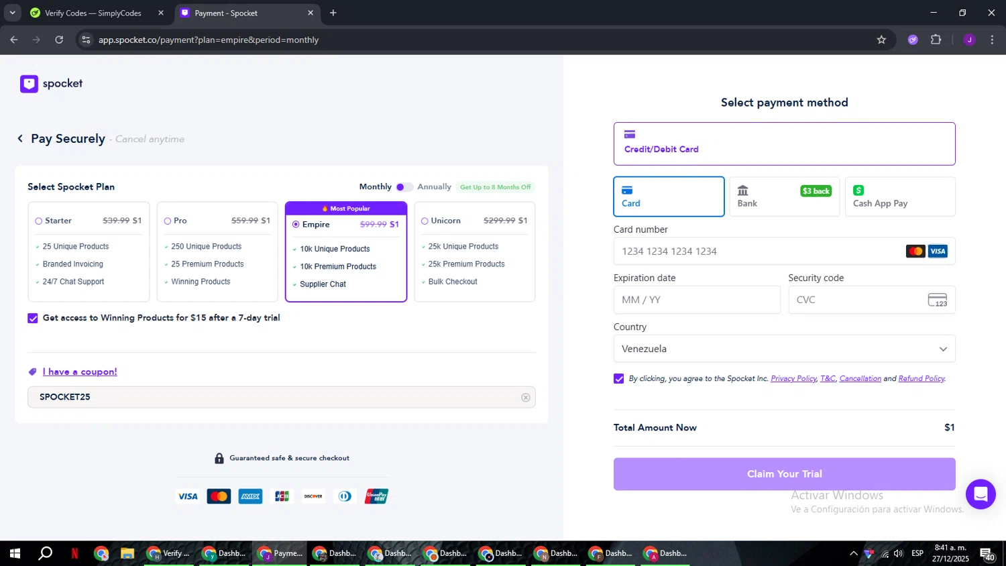Open the Refund Policy link
This screenshot has height=566, width=1006.
click(x=921, y=379)
